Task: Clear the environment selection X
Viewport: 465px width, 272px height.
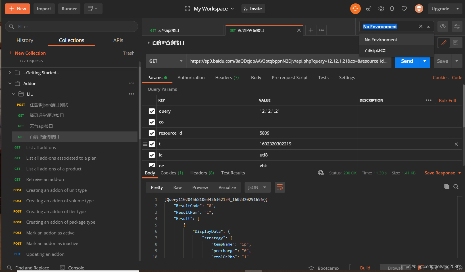Action: [x=421, y=26]
